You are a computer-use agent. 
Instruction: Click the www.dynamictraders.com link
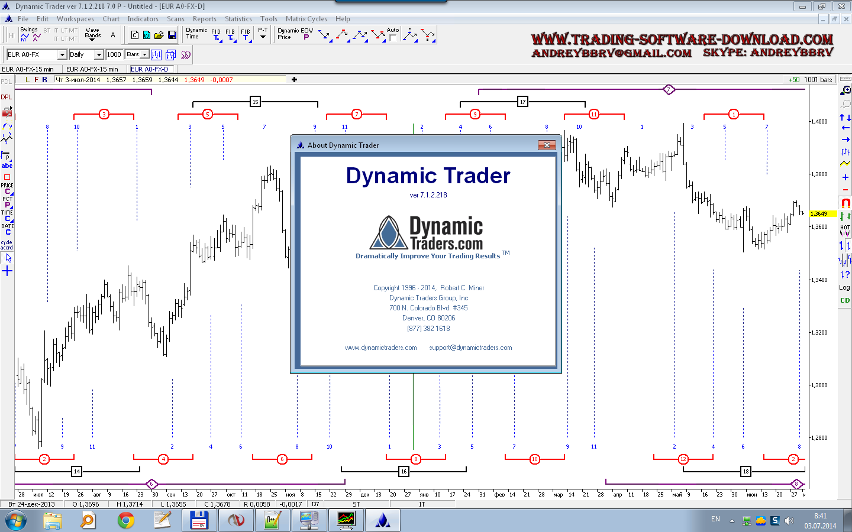(380, 348)
